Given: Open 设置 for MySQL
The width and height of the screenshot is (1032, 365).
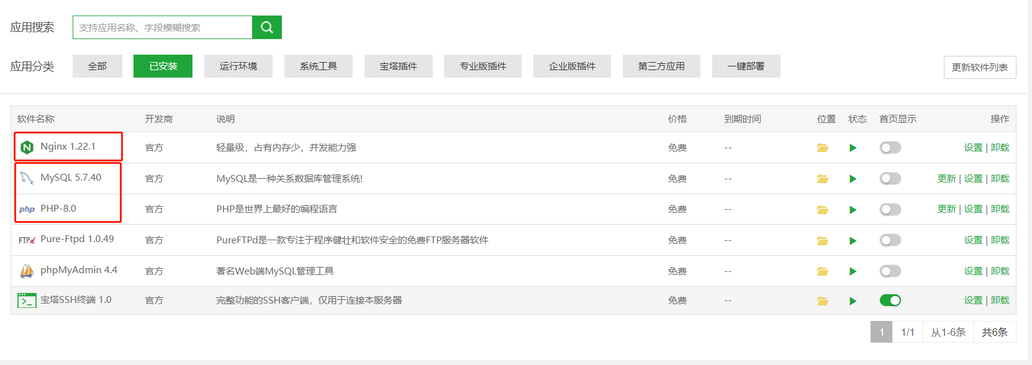Looking at the screenshot, I should (973, 179).
